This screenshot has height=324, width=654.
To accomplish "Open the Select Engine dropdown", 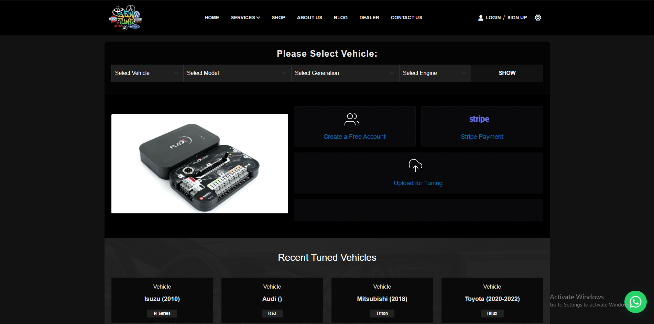I will [435, 73].
